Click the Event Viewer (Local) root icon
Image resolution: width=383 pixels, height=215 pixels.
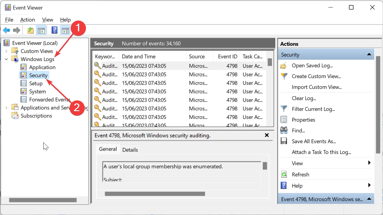(7, 43)
